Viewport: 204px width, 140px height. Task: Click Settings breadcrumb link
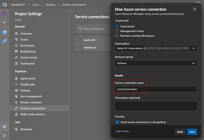[51, 5]
